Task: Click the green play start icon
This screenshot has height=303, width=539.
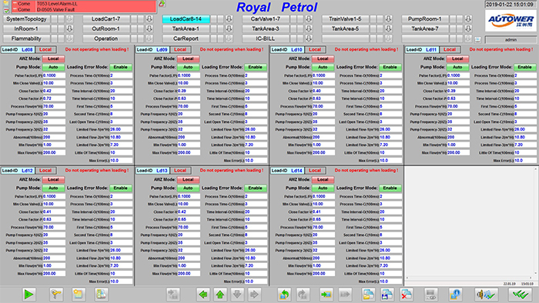Action: [x=29, y=295]
